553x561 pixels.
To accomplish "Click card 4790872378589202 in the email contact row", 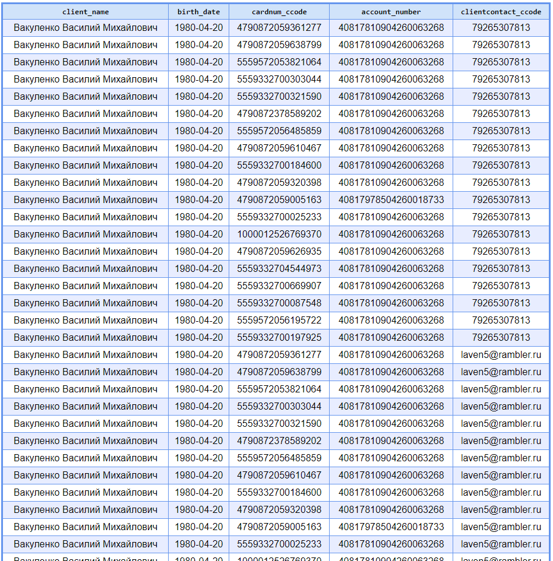I will tap(279, 440).
